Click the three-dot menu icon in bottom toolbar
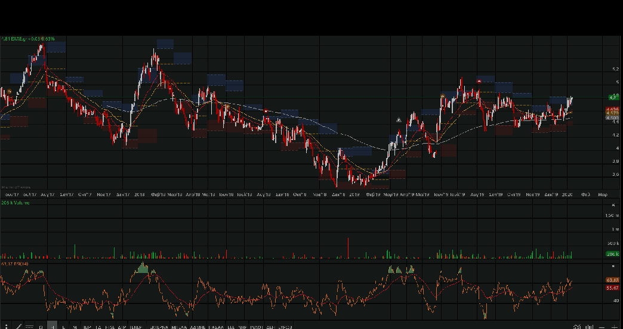Image resolution: width=623 pixels, height=329 pixels. pos(6,326)
